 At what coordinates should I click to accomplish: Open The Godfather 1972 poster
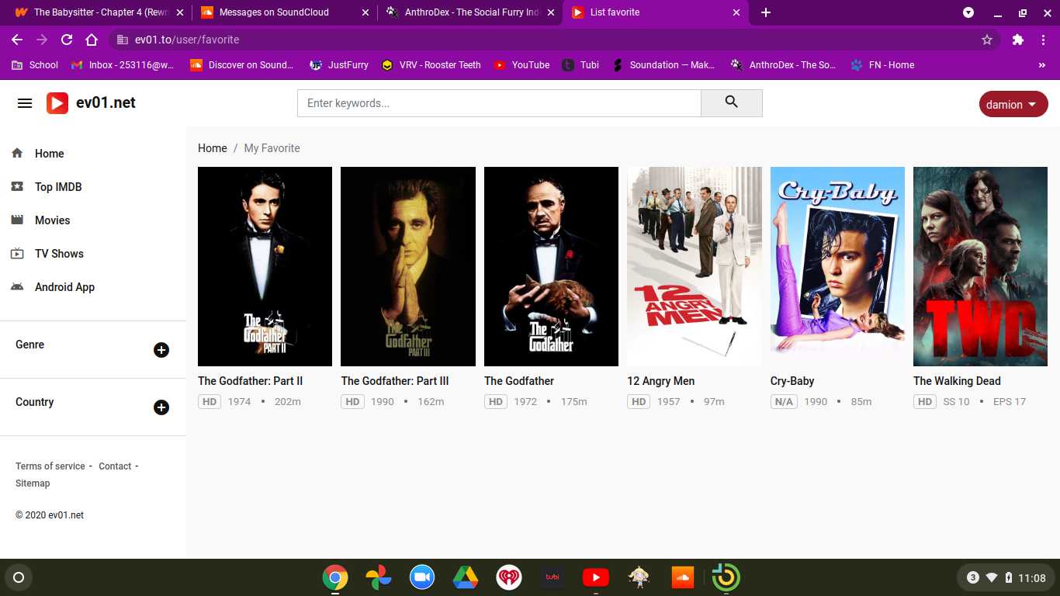coord(551,266)
